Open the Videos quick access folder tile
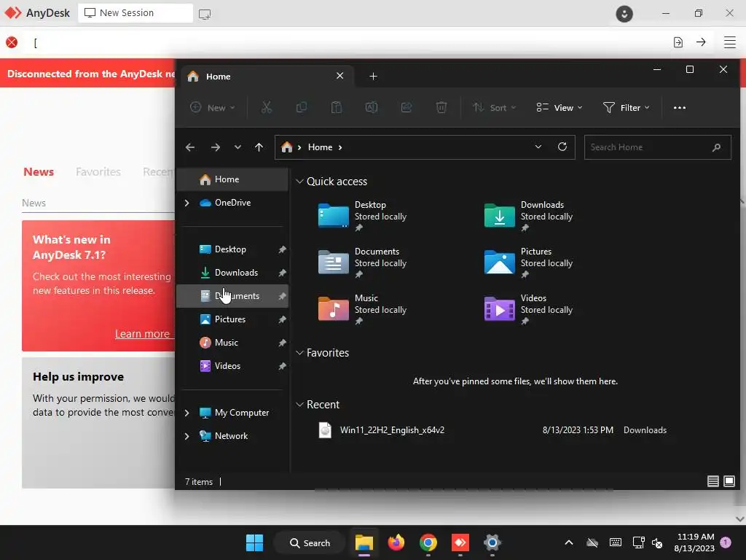The image size is (746, 560). [x=528, y=309]
